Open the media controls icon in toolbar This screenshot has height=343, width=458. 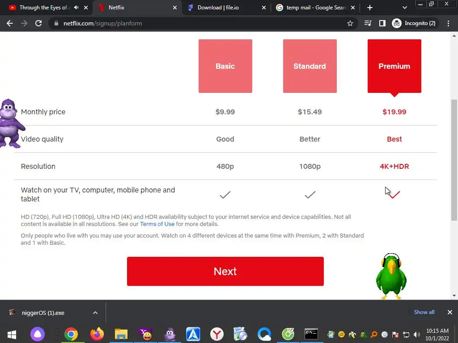[368, 23]
